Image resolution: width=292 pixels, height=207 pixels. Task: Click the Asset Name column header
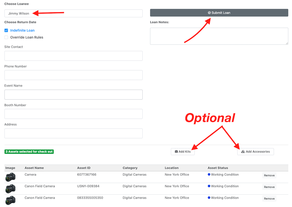[34, 168]
